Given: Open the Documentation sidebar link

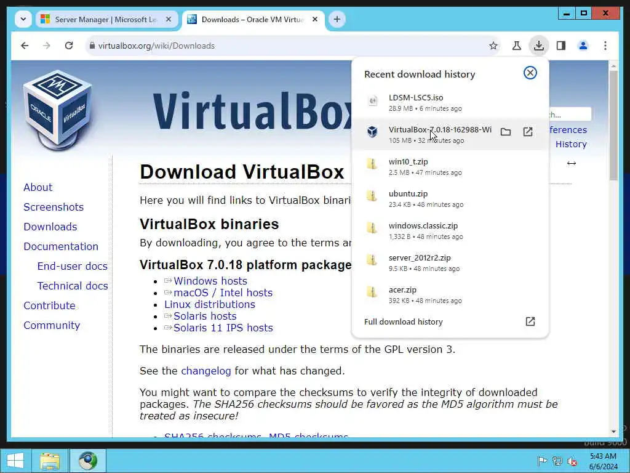Looking at the screenshot, I should pos(61,246).
